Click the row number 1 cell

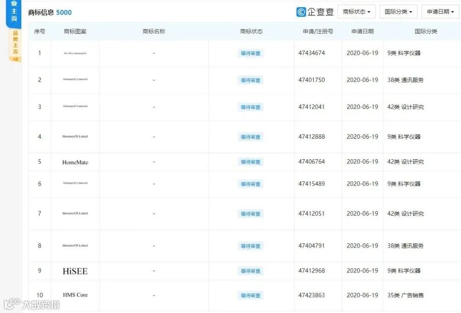pos(40,53)
